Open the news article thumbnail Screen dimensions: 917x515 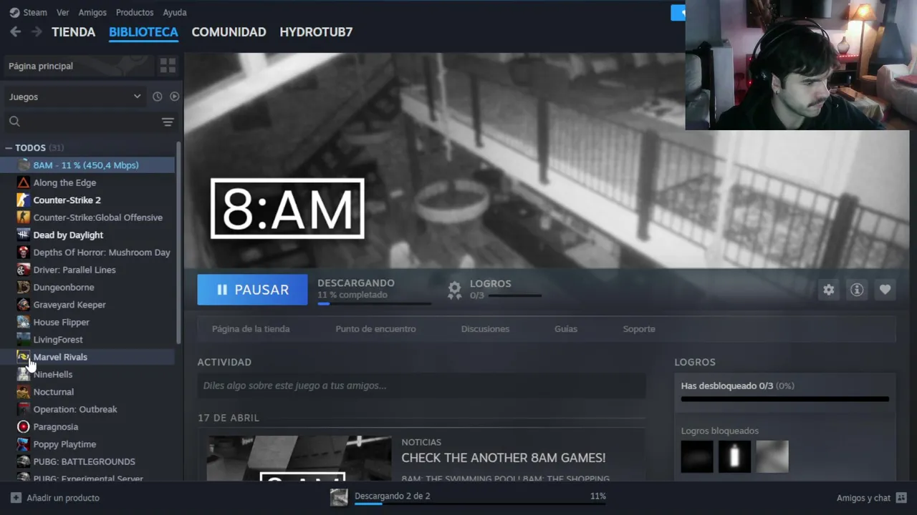tap(299, 458)
